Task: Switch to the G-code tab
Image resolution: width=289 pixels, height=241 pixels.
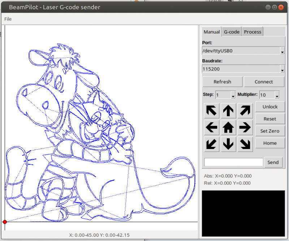Action: click(x=232, y=32)
